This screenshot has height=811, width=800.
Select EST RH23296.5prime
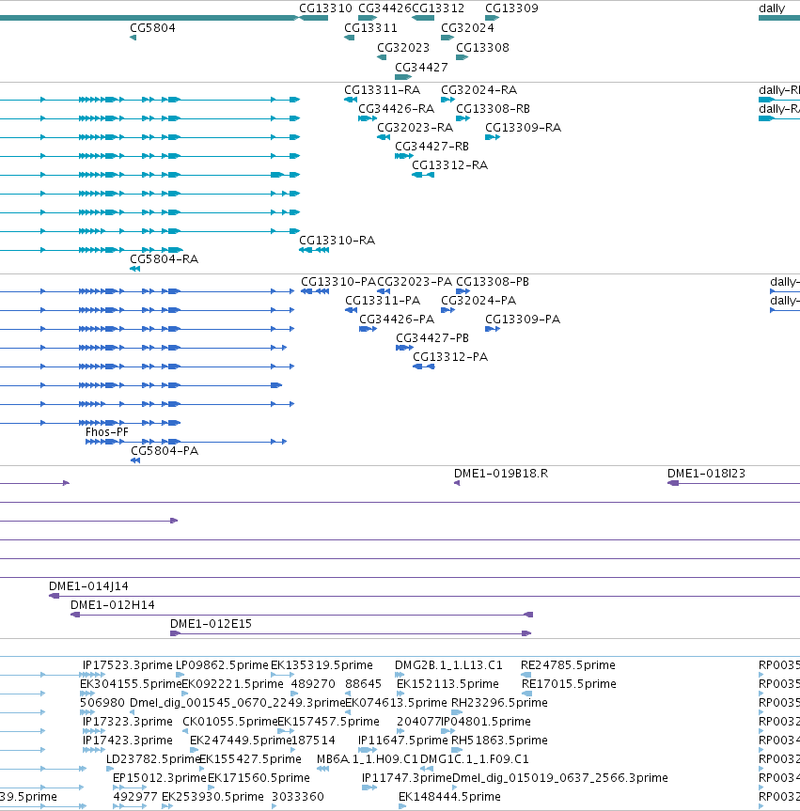(499, 703)
